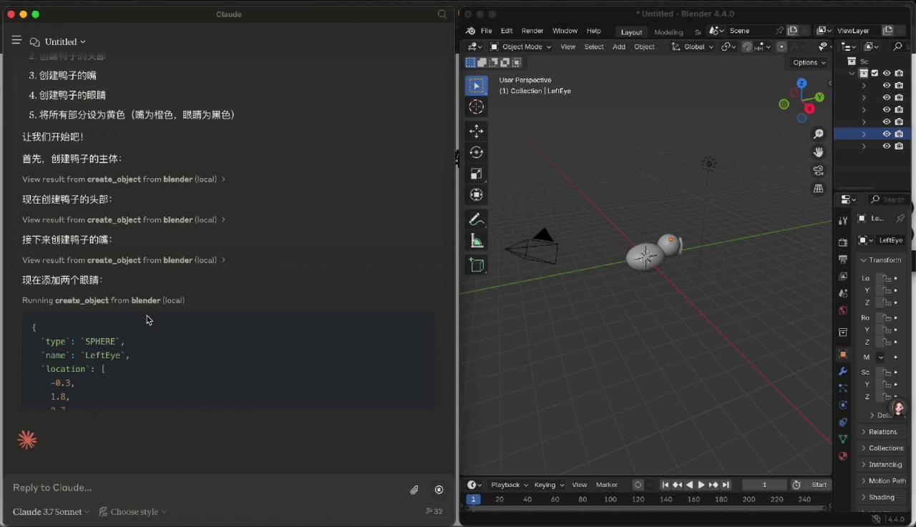Click the LeftEye object name field in Properties
The height and width of the screenshot is (527, 916).
coord(890,240)
